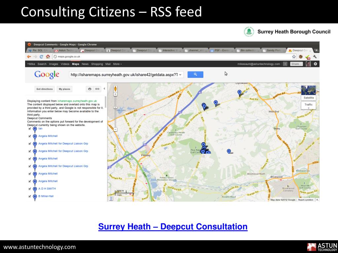Print the map using the printer icon
This screenshot has height=253, width=338.
coord(90,89)
